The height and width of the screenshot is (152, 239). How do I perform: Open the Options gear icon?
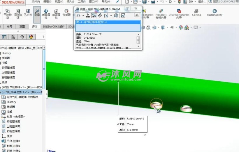pos(191,2)
